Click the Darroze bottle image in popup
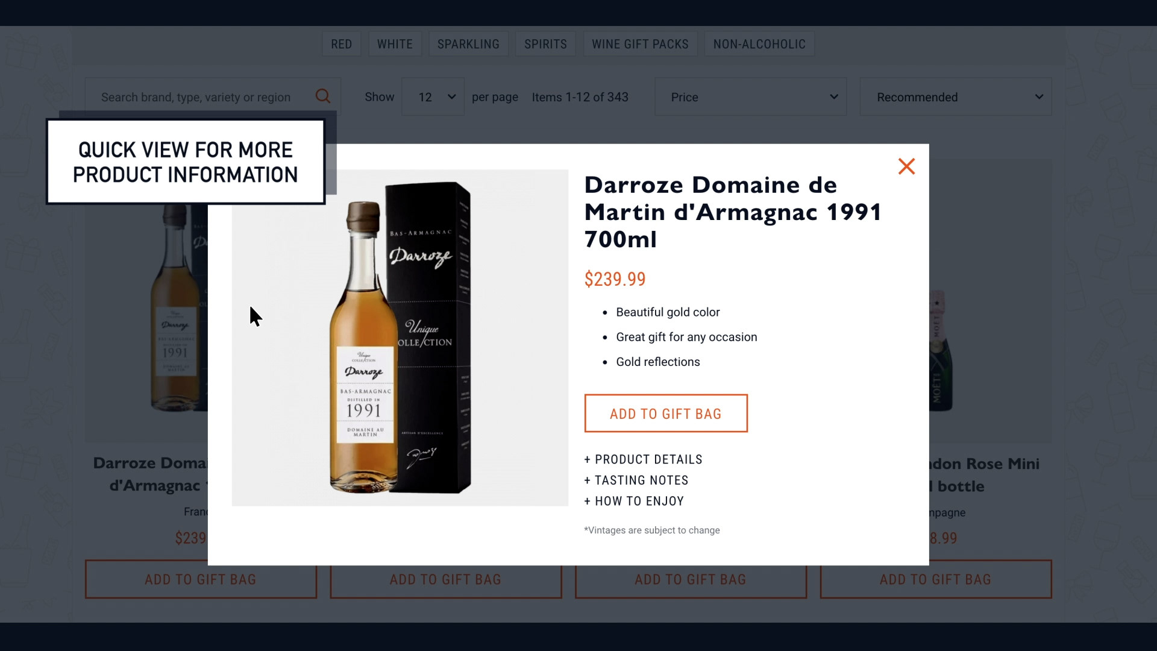The width and height of the screenshot is (1157, 651). (400, 338)
